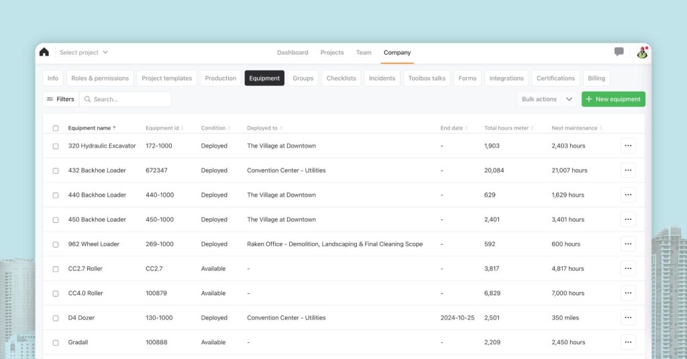Open more options for CC4.0 Roller

(628, 293)
